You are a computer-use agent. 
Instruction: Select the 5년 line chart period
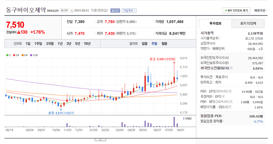point(78,44)
